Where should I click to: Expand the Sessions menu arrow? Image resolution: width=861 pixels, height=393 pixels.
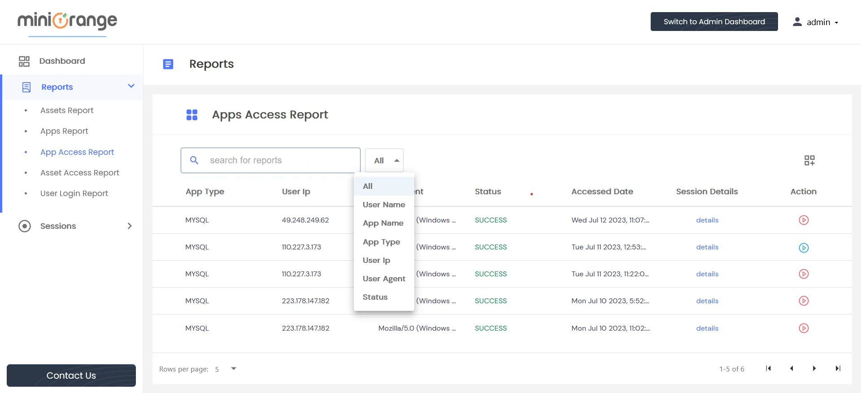(130, 226)
